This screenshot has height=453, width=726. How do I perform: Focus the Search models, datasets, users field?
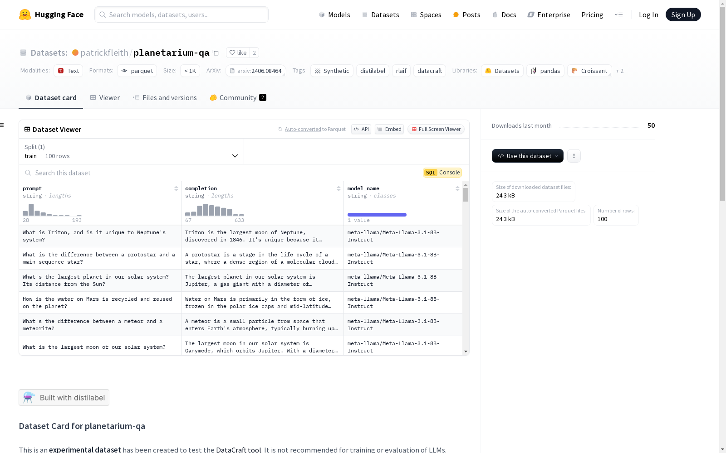coord(181,14)
